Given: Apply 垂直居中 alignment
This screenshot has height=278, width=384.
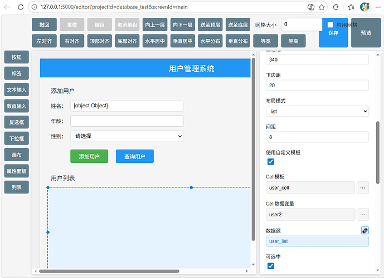Looking at the screenshot, I should point(183,41).
